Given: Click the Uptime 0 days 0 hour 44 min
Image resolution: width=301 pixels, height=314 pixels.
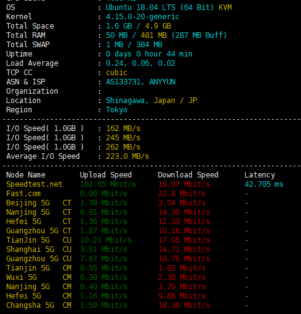Looking at the screenshot, I should click(149, 54).
